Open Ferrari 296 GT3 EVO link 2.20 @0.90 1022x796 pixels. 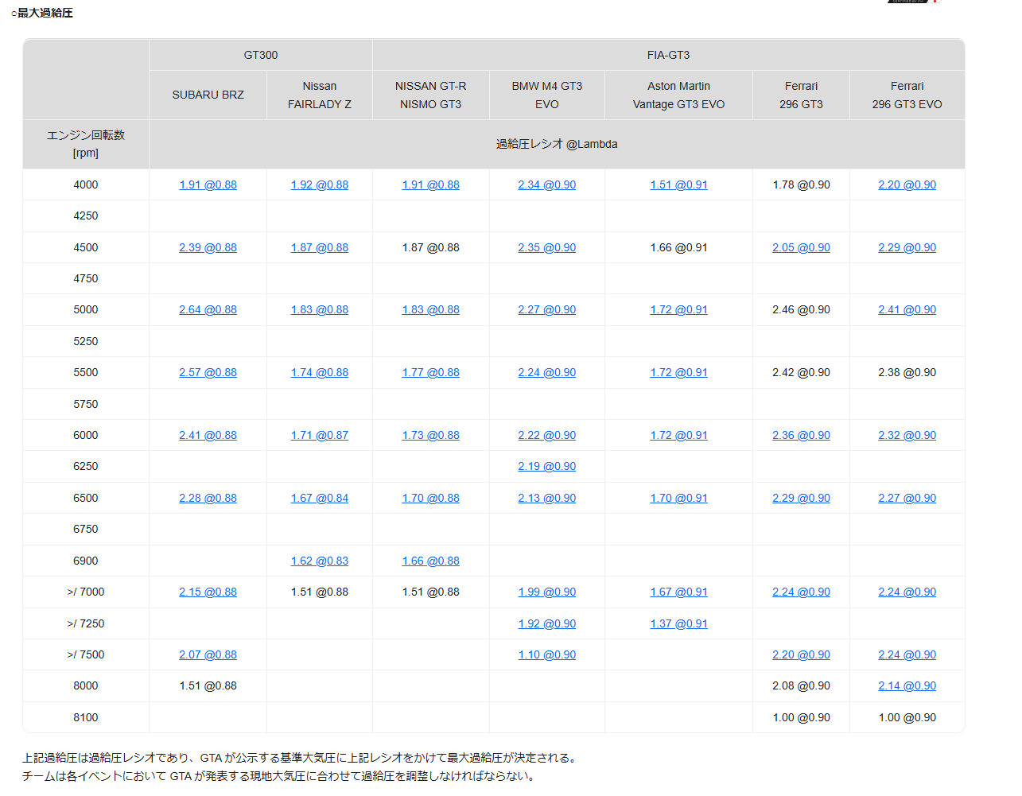[x=907, y=184]
